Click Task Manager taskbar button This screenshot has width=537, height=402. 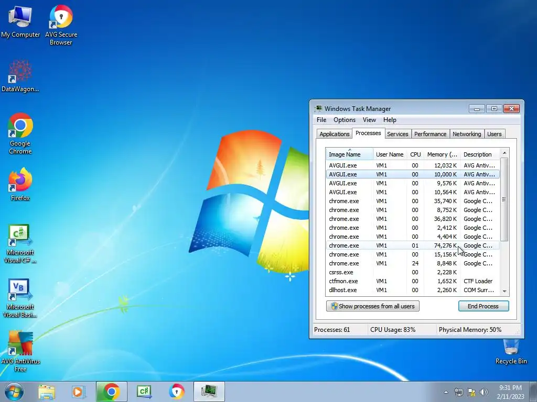pyautogui.click(x=209, y=392)
